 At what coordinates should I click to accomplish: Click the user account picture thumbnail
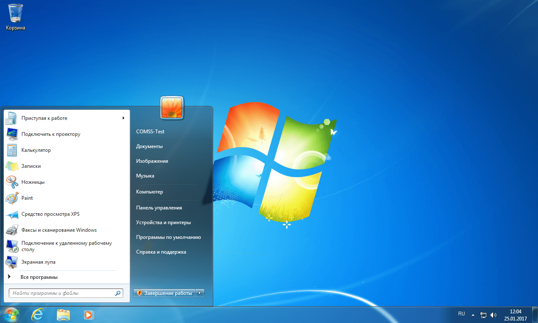172,108
